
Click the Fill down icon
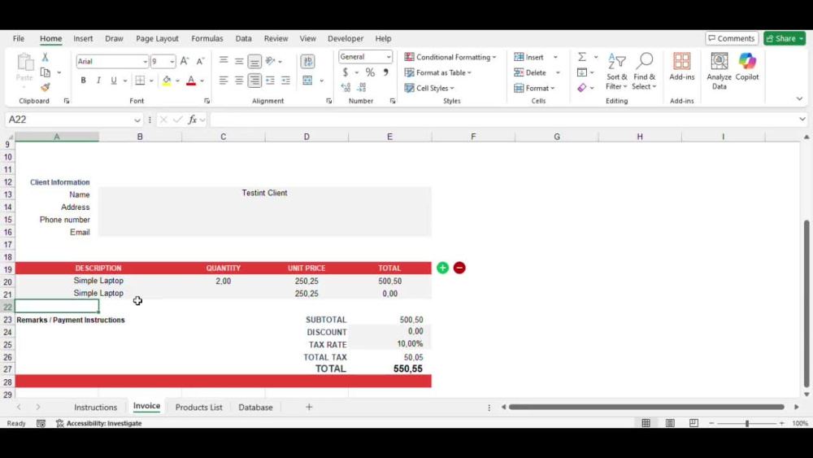tap(582, 72)
